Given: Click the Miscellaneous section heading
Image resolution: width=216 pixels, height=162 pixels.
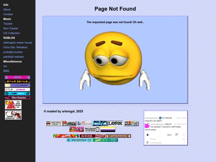Looking at the screenshot, I should (12, 62).
